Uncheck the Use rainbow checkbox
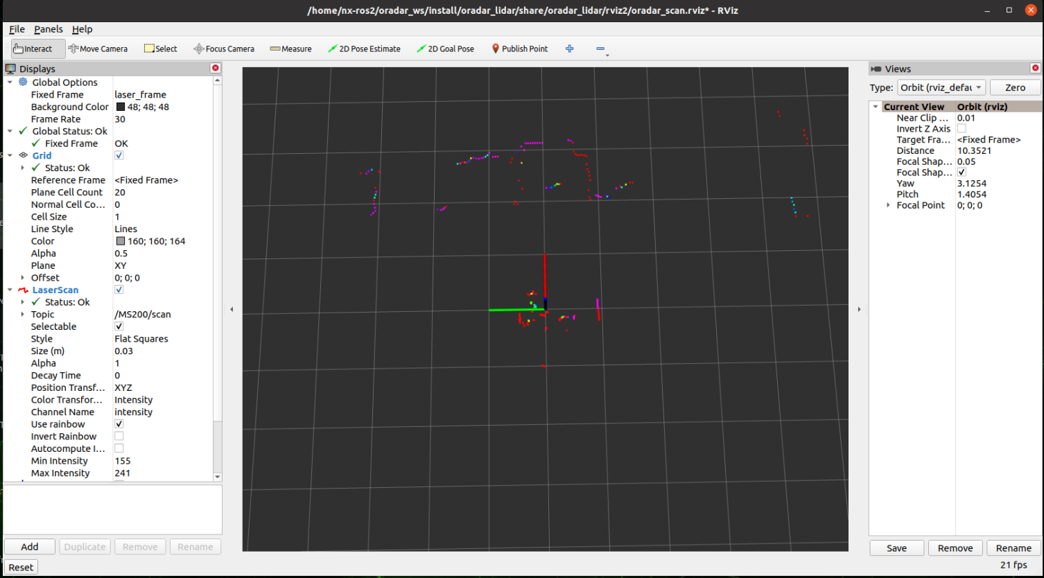1044x578 pixels. tap(119, 424)
